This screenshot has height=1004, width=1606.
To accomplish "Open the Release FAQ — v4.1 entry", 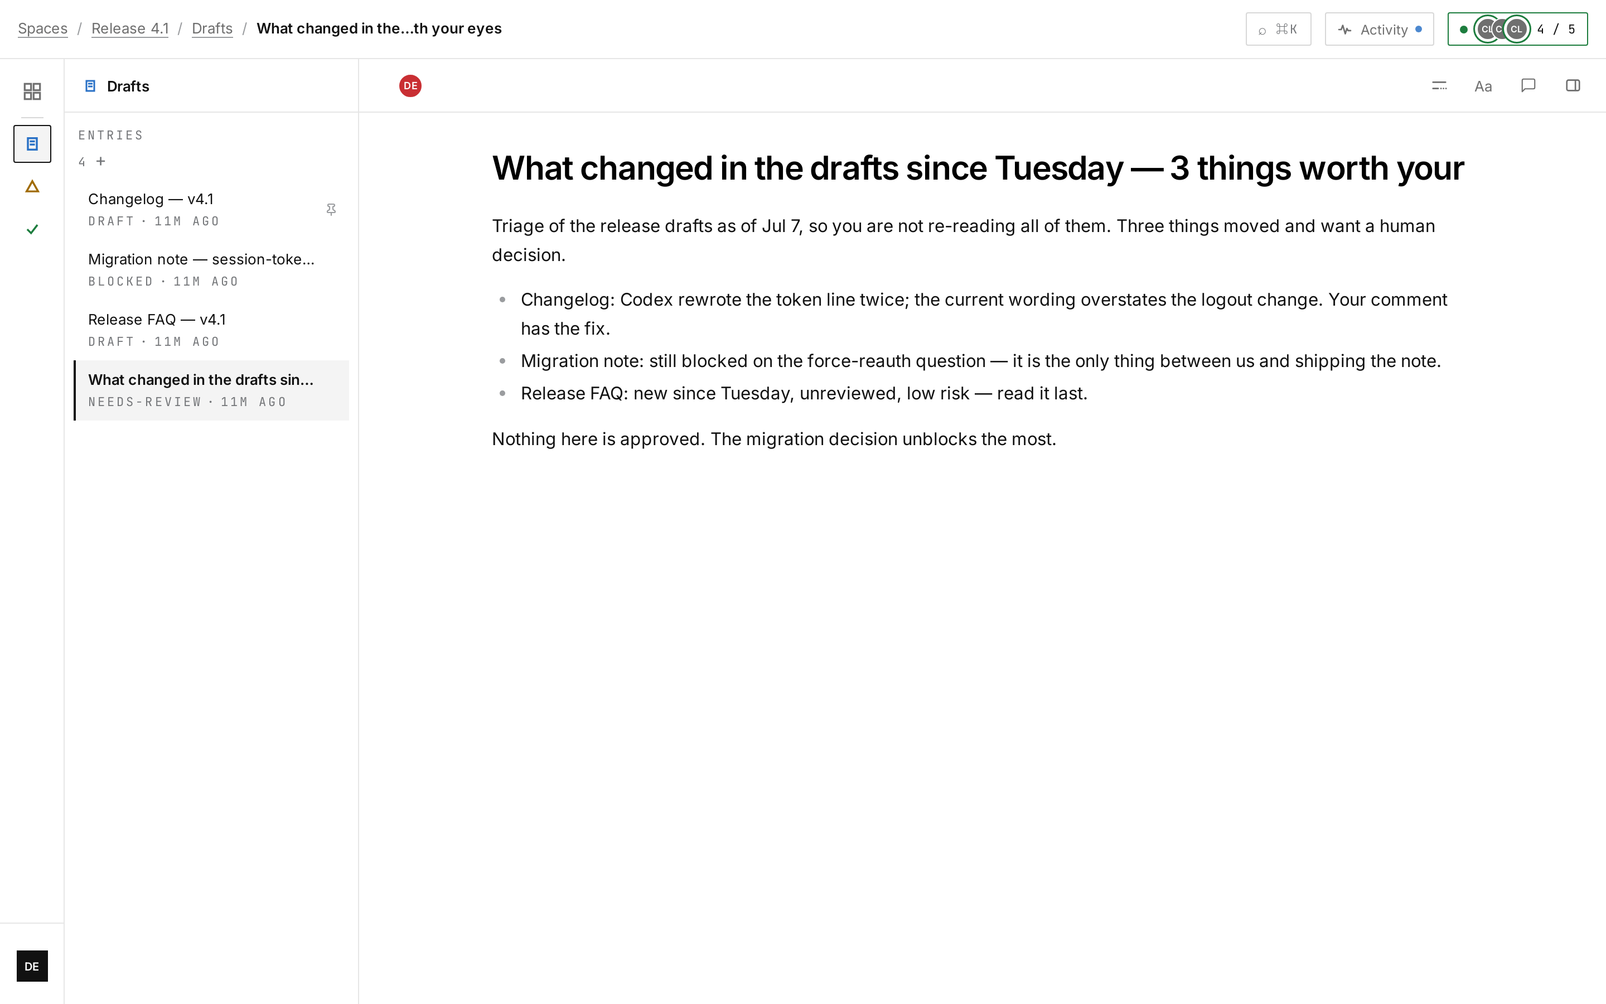I will tap(211, 330).
